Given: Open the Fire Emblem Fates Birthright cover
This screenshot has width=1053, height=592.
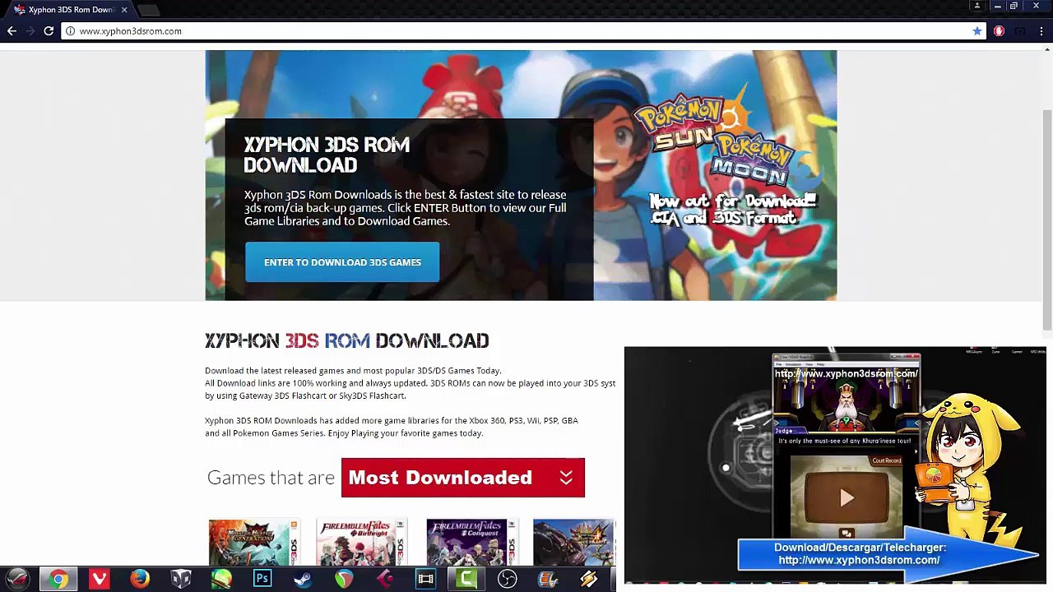Looking at the screenshot, I should point(362,543).
